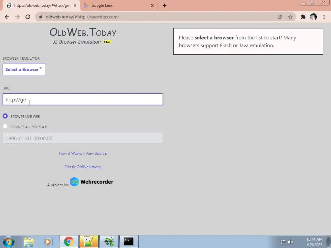The width and height of the screenshot is (331, 248).
Task: Click the Chrome icon in the taskbar
Action: point(69,242)
